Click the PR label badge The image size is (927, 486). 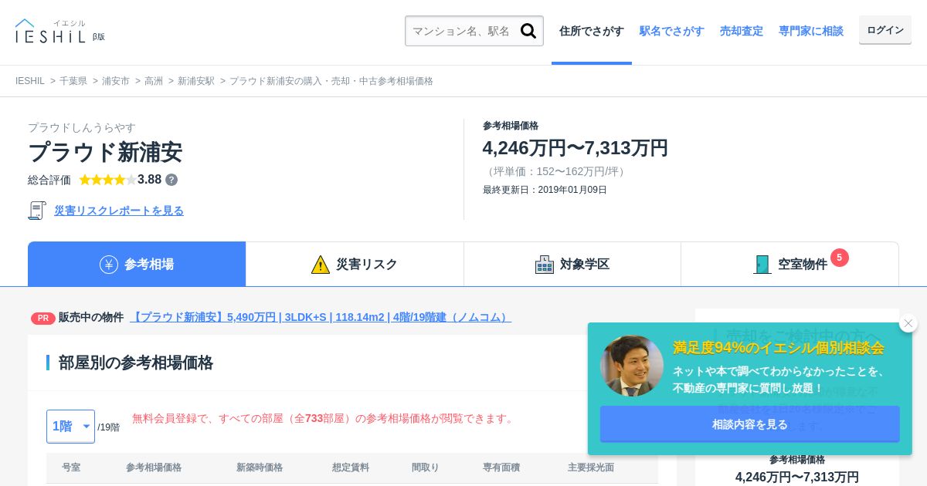click(43, 318)
